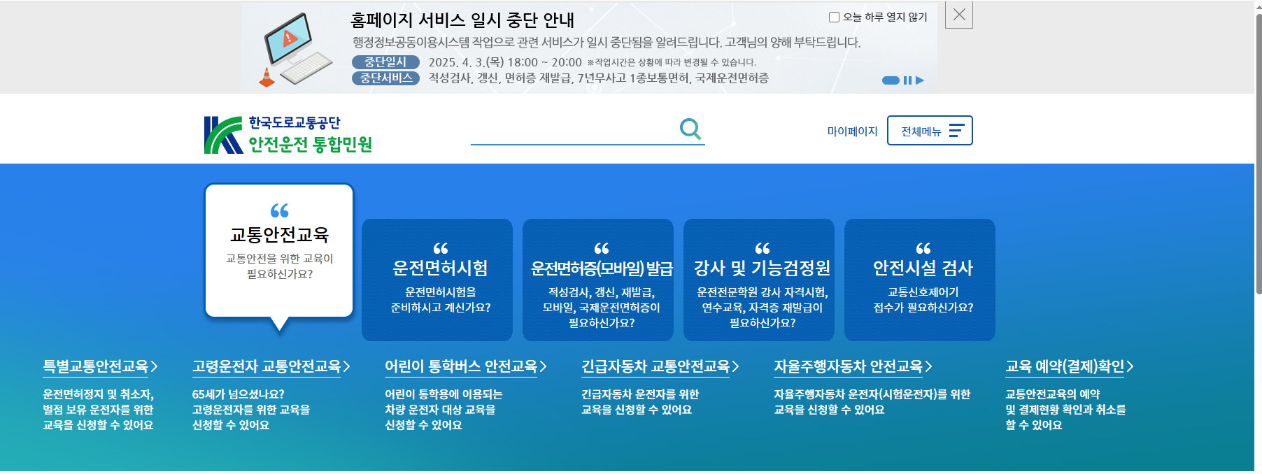Focus the site search input field
The height and width of the screenshot is (474, 1262).
click(x=574, y=129)
